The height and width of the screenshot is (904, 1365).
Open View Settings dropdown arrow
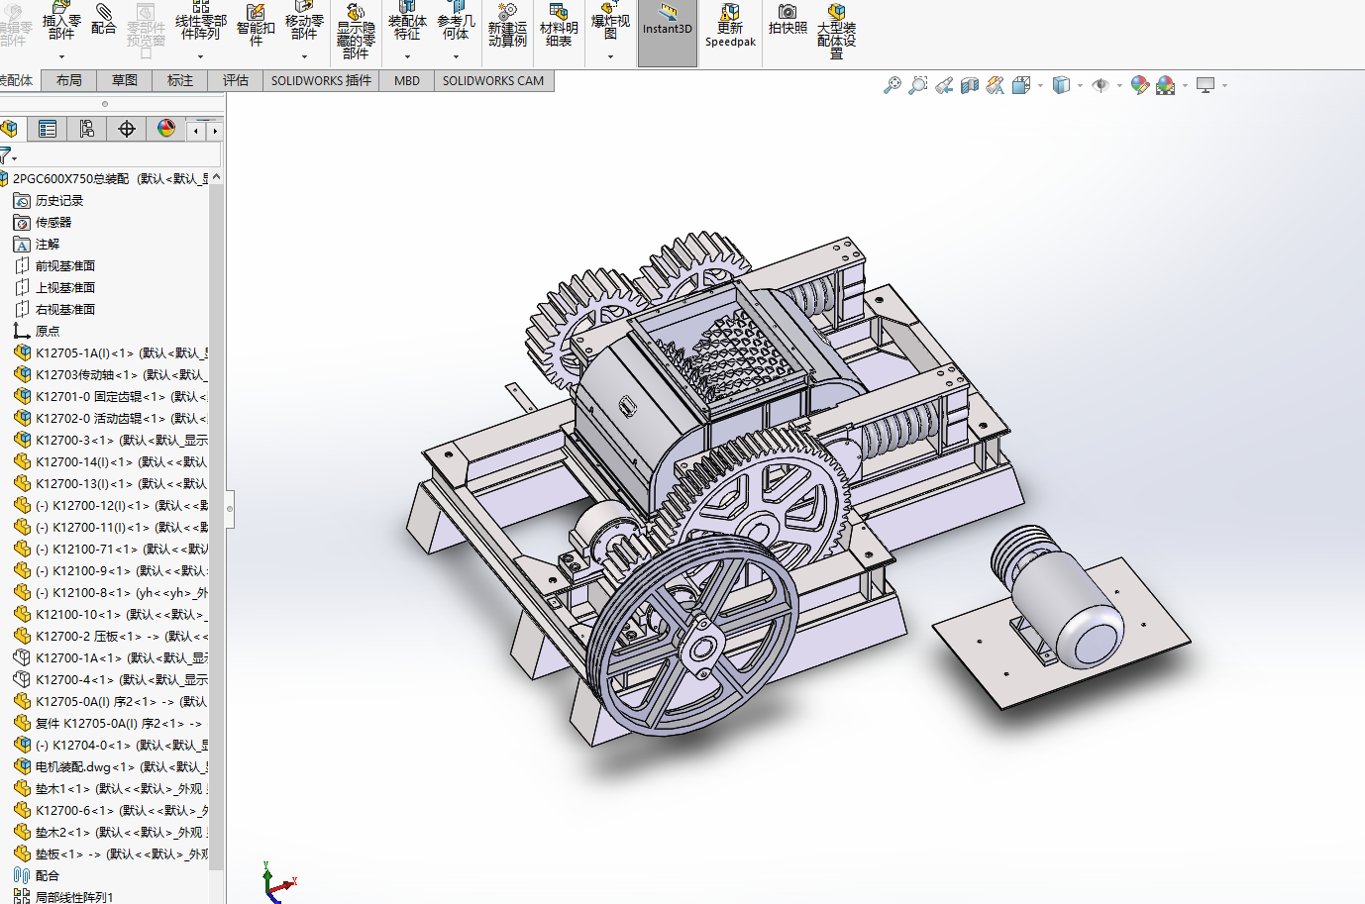[x=1225, y=86]
